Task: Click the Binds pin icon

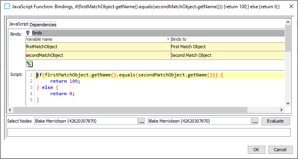Action: coord(28,33)
